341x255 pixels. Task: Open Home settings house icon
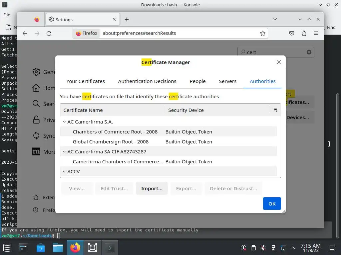pos(36,88)
